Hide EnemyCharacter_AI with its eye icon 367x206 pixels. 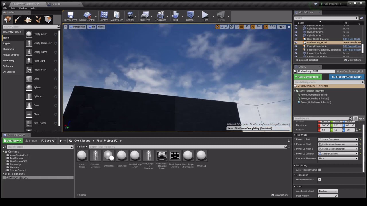(296, 46)
